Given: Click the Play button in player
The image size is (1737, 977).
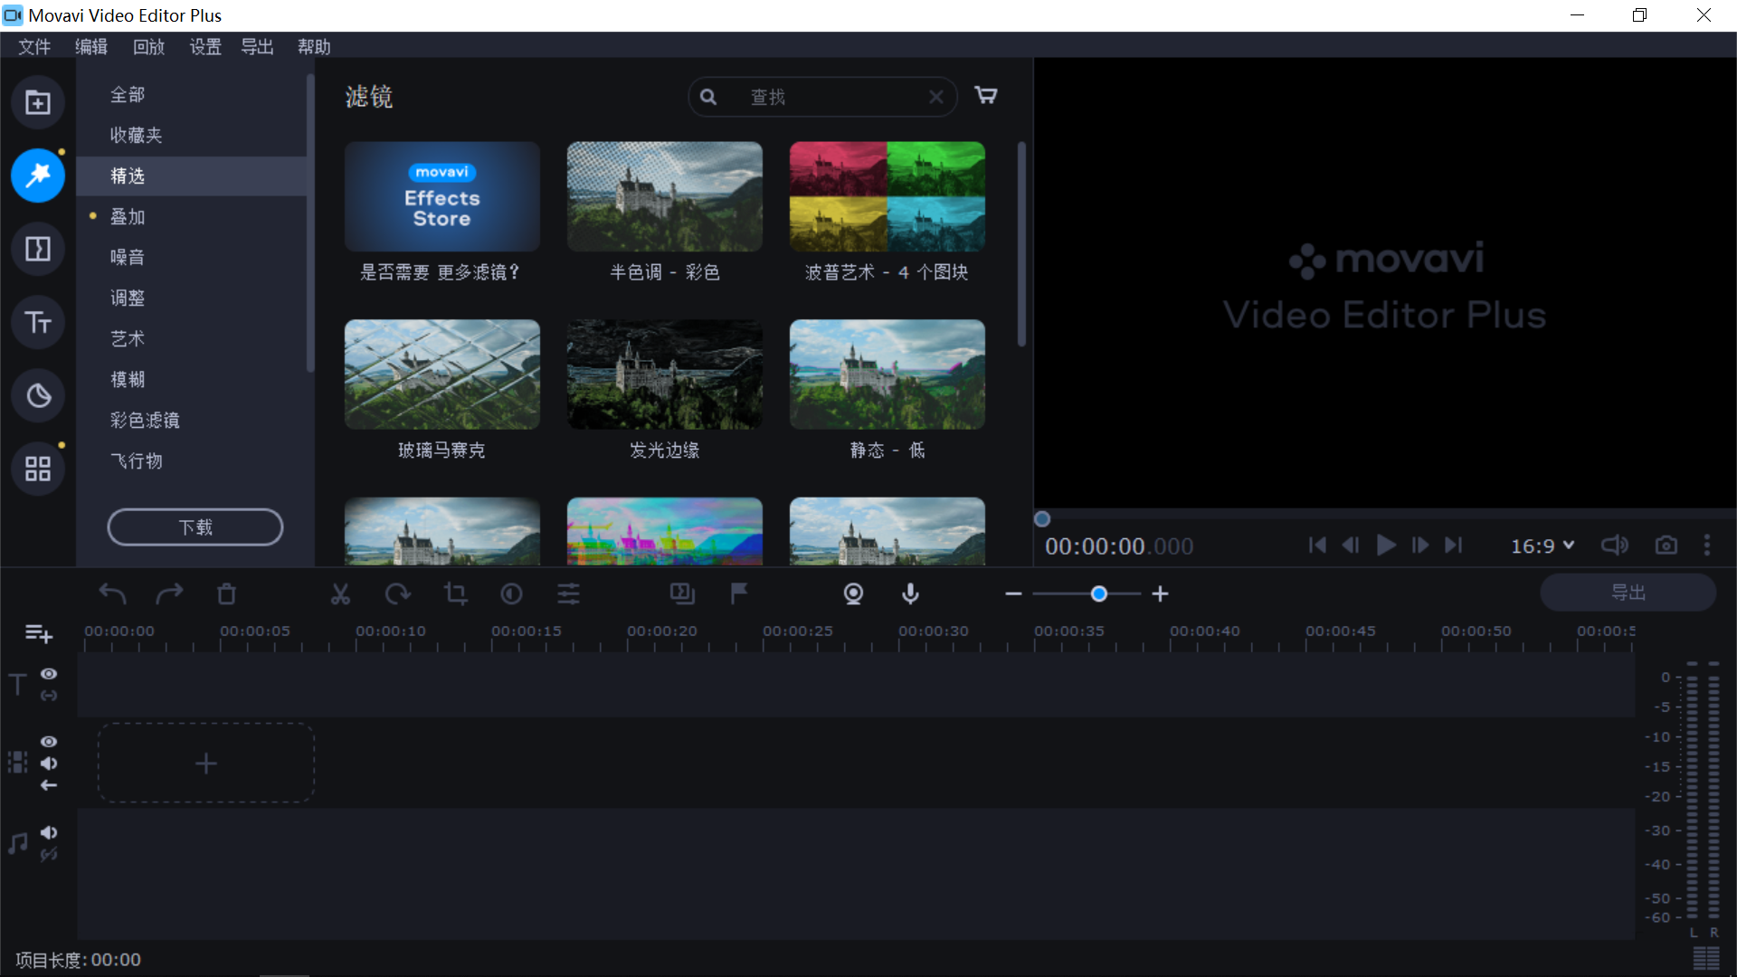Looking at the screenshot, I should (1385, 545).
